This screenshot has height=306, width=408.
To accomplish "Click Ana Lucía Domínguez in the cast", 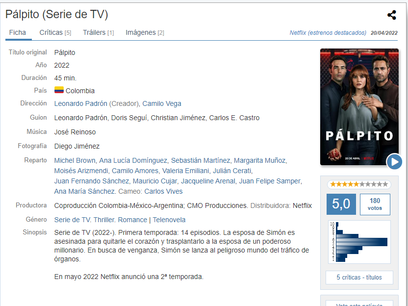I will 133,160.
